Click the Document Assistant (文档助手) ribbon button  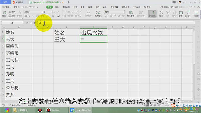[152, 14]
